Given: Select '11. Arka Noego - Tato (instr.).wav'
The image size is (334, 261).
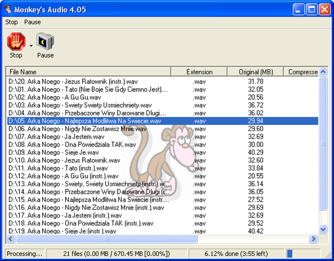Looking at the screenshot, I should point(163,168).
